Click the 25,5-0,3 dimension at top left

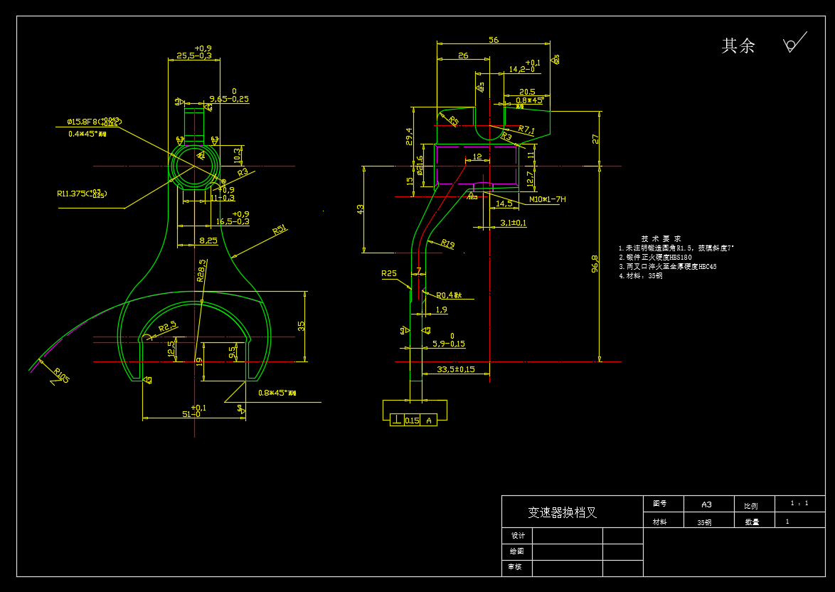point(194,52)
